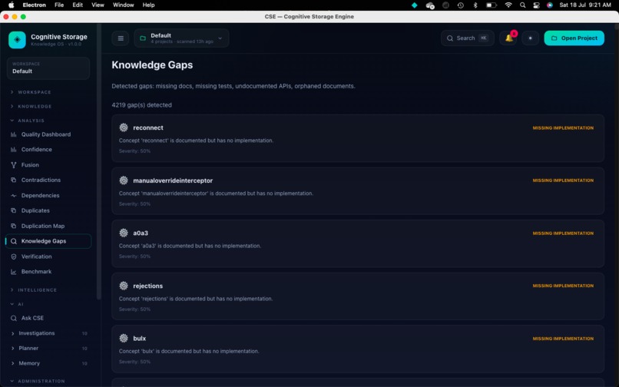Open Quality Dashboard bar-chart icon
Viewport: 619px width, 387px height.
tap(13, 134)
